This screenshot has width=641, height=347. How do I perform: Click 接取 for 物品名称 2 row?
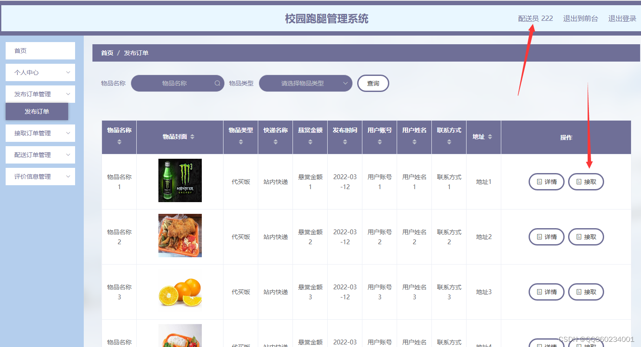[x=586, y=237]
